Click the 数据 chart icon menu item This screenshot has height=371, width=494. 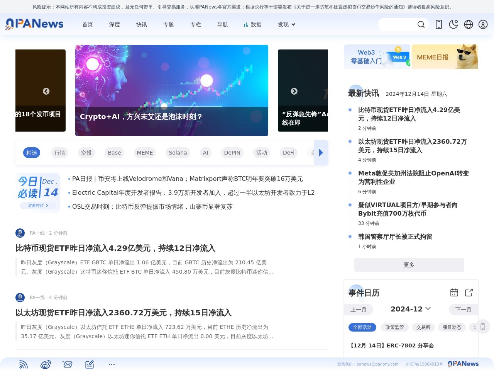pyautogui.click(x=253, y=24)
